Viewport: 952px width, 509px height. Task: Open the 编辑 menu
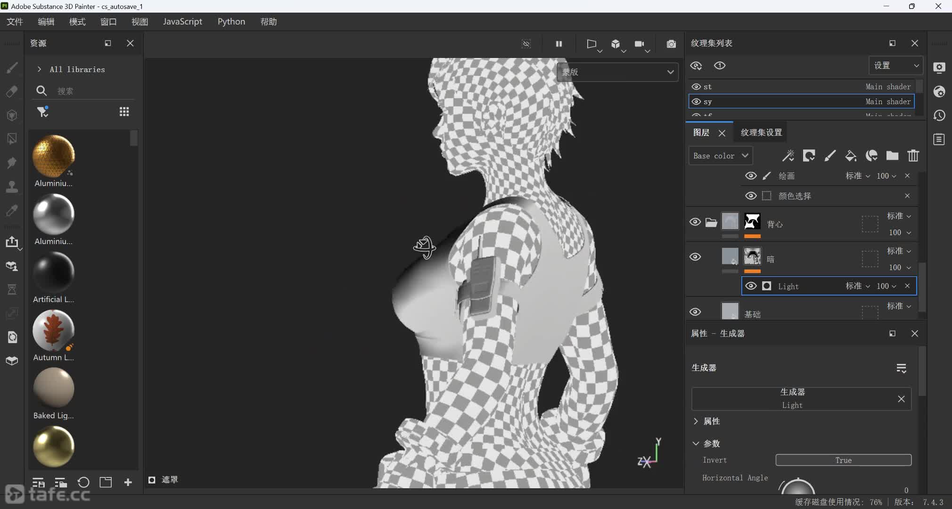46,22
